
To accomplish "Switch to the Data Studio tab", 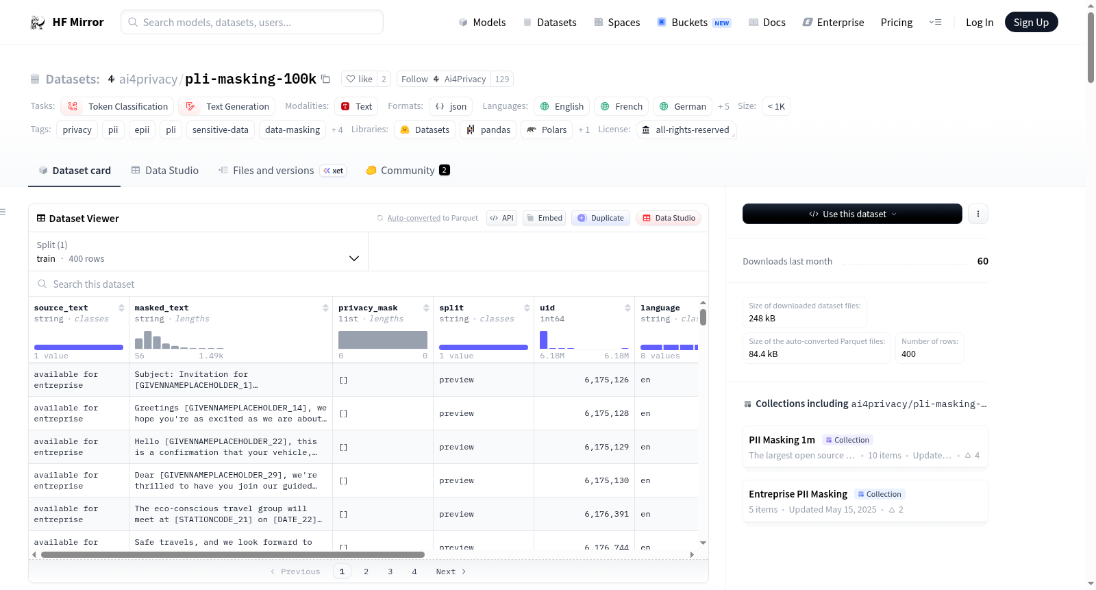I will (165, 171).
